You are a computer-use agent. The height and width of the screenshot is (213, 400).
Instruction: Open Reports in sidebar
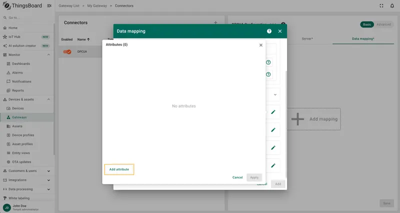pos(27,90)
